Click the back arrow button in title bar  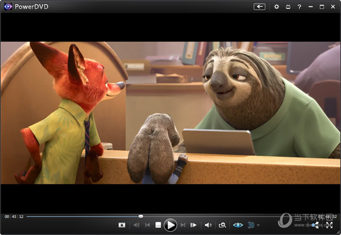(259, 7)
